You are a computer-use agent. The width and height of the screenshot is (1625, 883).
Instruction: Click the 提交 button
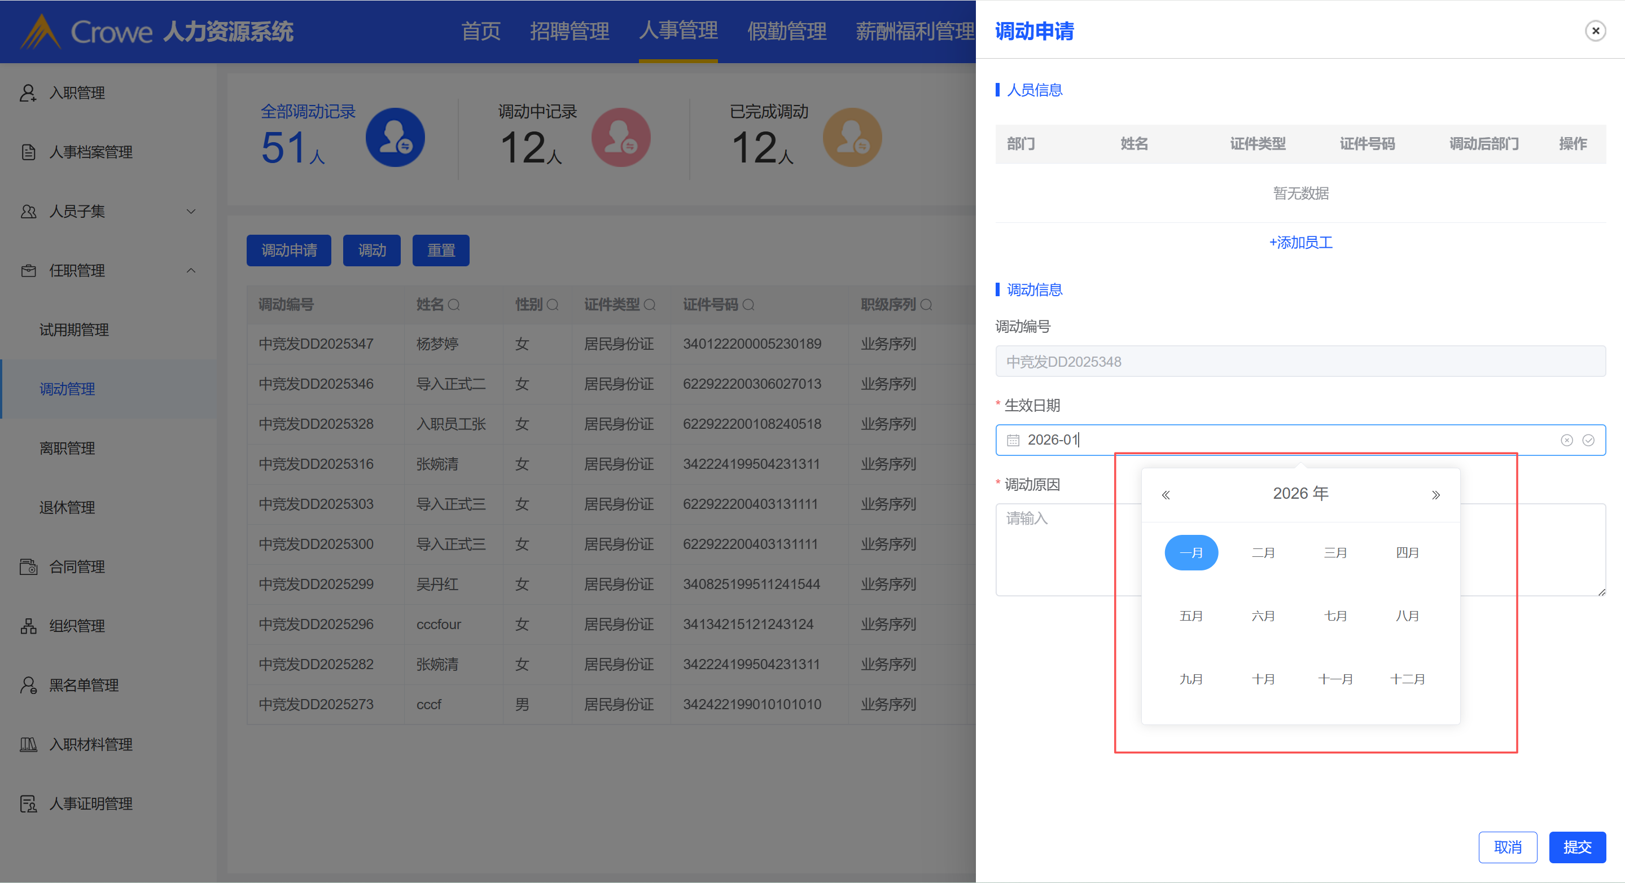[1576, 847]
